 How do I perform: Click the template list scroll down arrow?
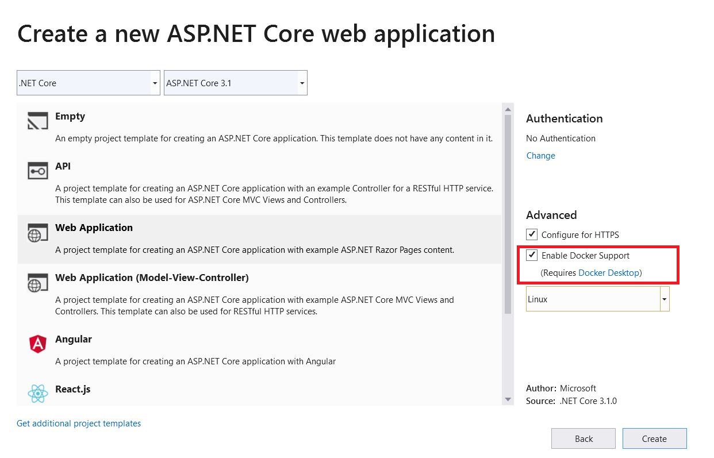point(508,399)
